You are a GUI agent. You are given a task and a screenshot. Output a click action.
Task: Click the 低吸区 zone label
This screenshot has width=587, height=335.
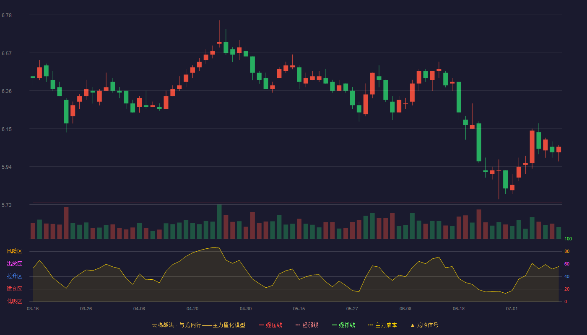tap(14, 301)
